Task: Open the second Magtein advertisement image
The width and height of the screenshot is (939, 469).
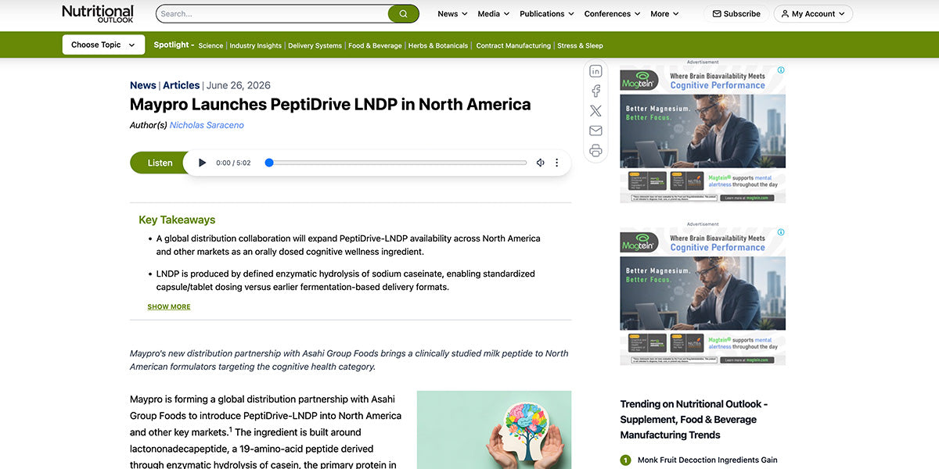Action: tap(703, 296)
